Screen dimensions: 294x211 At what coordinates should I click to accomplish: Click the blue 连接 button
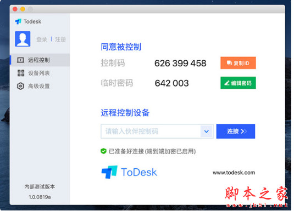(x=236, y=132)
